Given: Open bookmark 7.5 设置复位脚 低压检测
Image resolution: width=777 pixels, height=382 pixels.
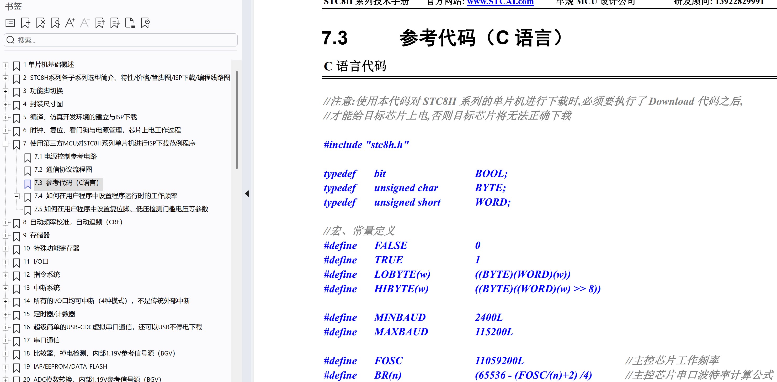Looking at the screenshot, I should click(x=121, y=209).
